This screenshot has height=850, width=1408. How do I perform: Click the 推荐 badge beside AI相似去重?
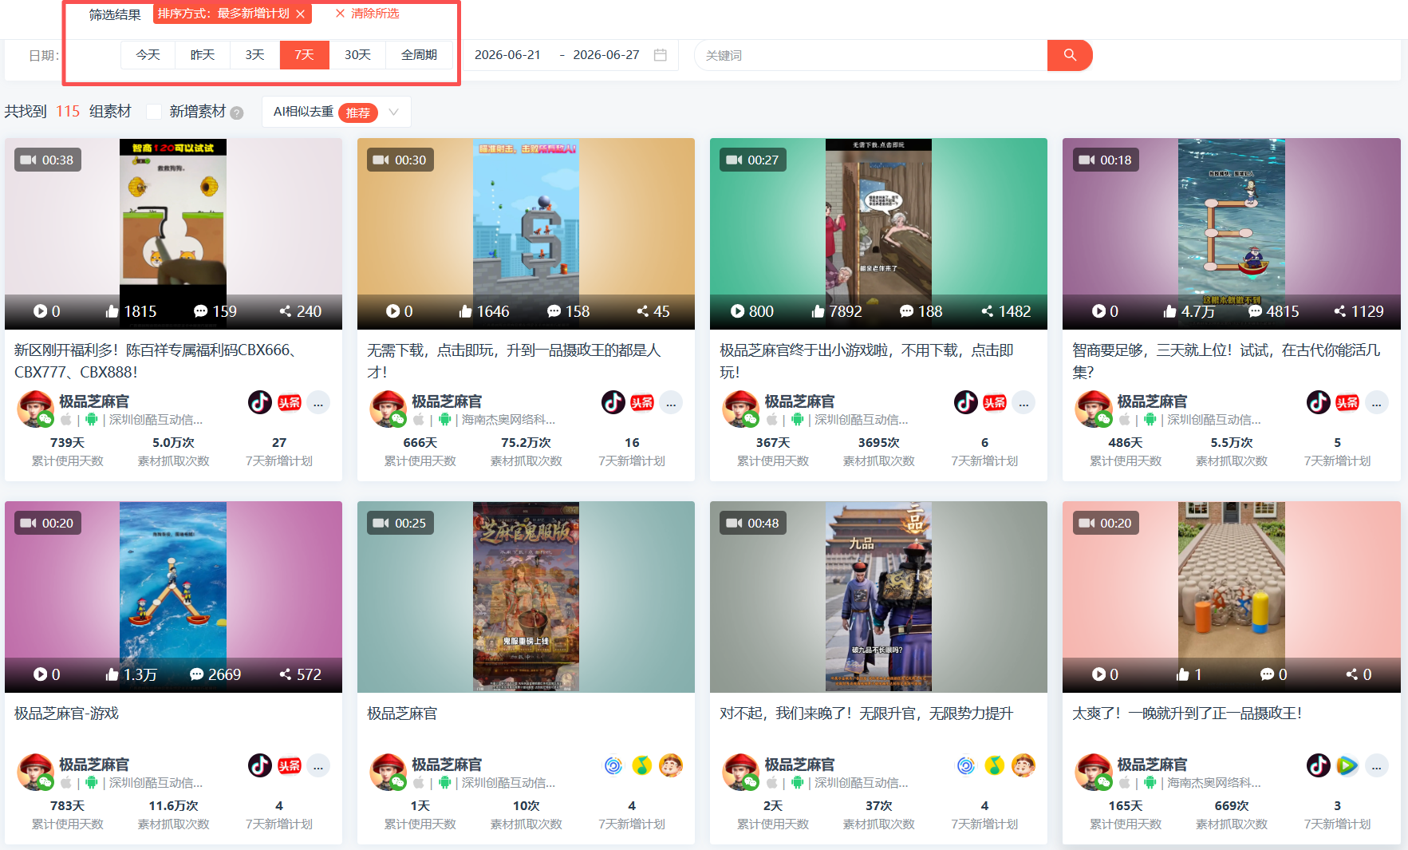click(x=358, y=113)
